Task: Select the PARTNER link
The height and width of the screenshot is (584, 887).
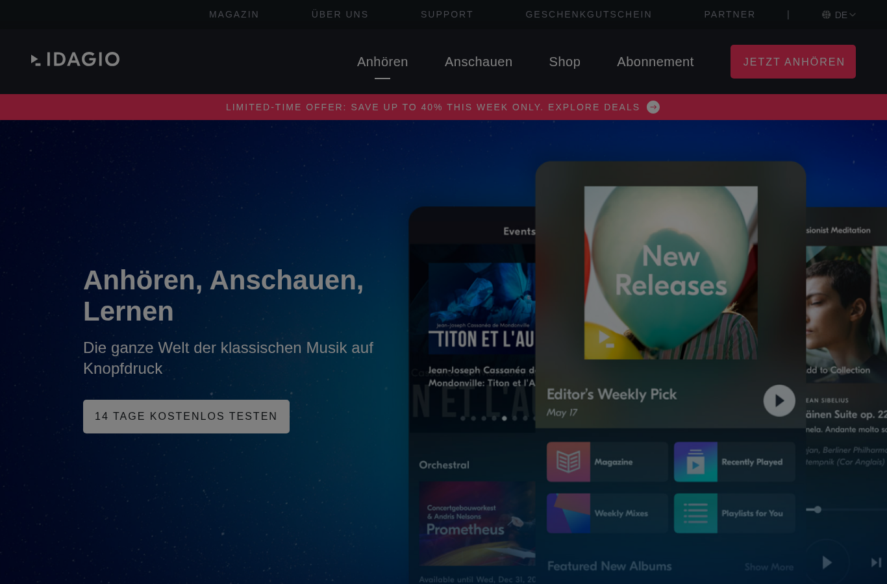Action: pos(730,14)
